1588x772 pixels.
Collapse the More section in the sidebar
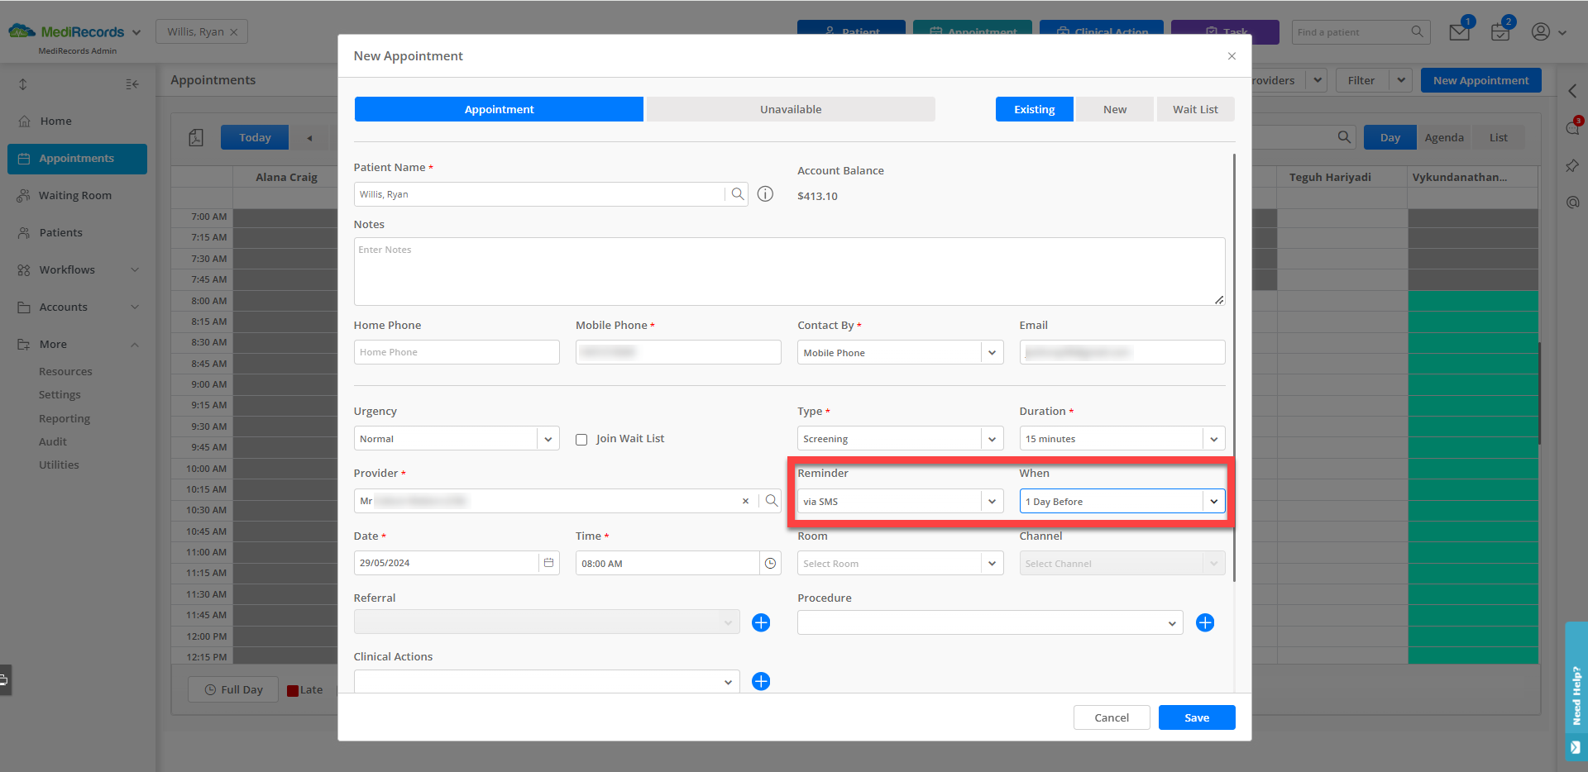click(134, 344)
